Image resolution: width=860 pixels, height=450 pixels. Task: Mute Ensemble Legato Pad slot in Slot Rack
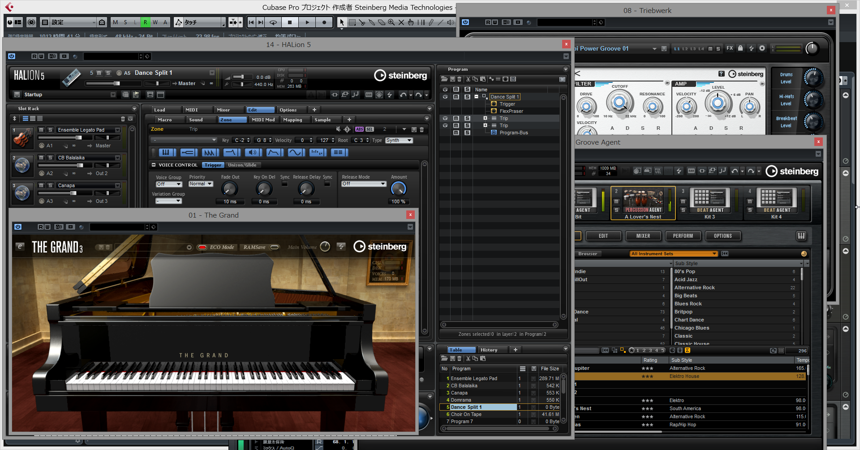pos(41,130)
